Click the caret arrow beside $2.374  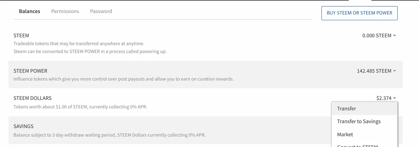point(394,98)
